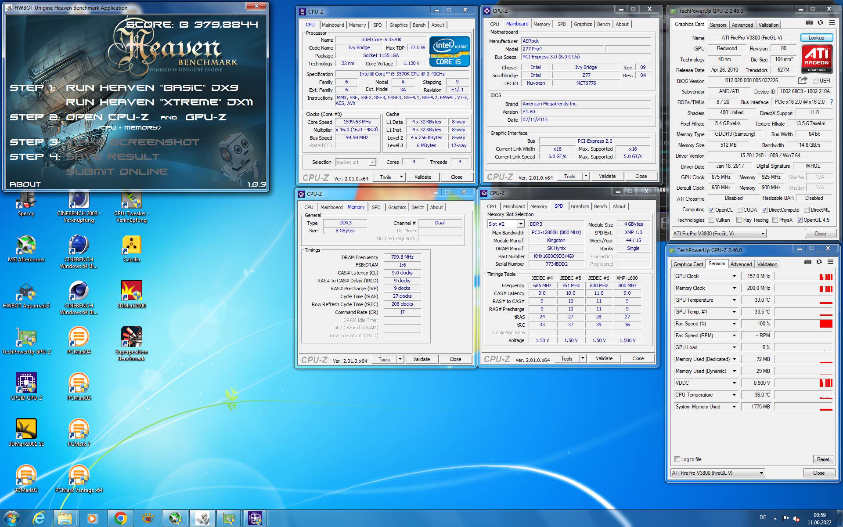The height and width of the screenshot is (527, 843).
Task: Refresh GPU-Z Graphics Card window
Action: 820,23
